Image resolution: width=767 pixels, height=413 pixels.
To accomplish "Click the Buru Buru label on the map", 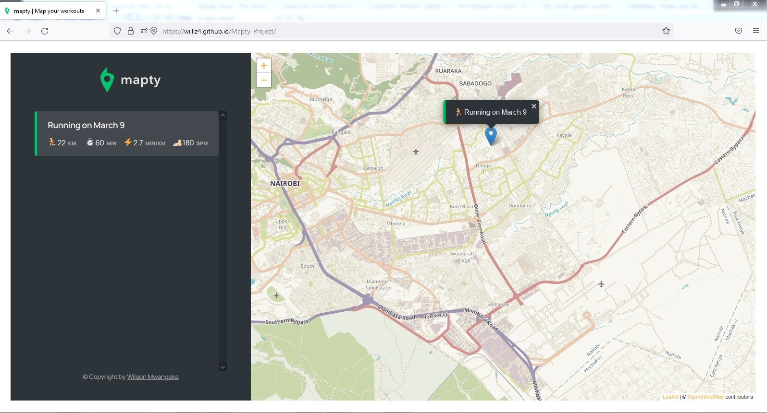I will click(461, 207).
